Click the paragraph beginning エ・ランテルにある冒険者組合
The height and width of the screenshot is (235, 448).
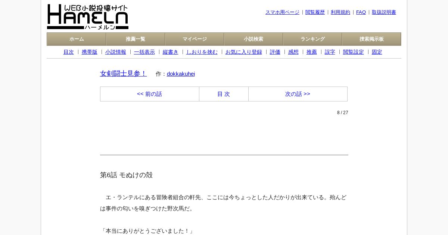point(224,203)
